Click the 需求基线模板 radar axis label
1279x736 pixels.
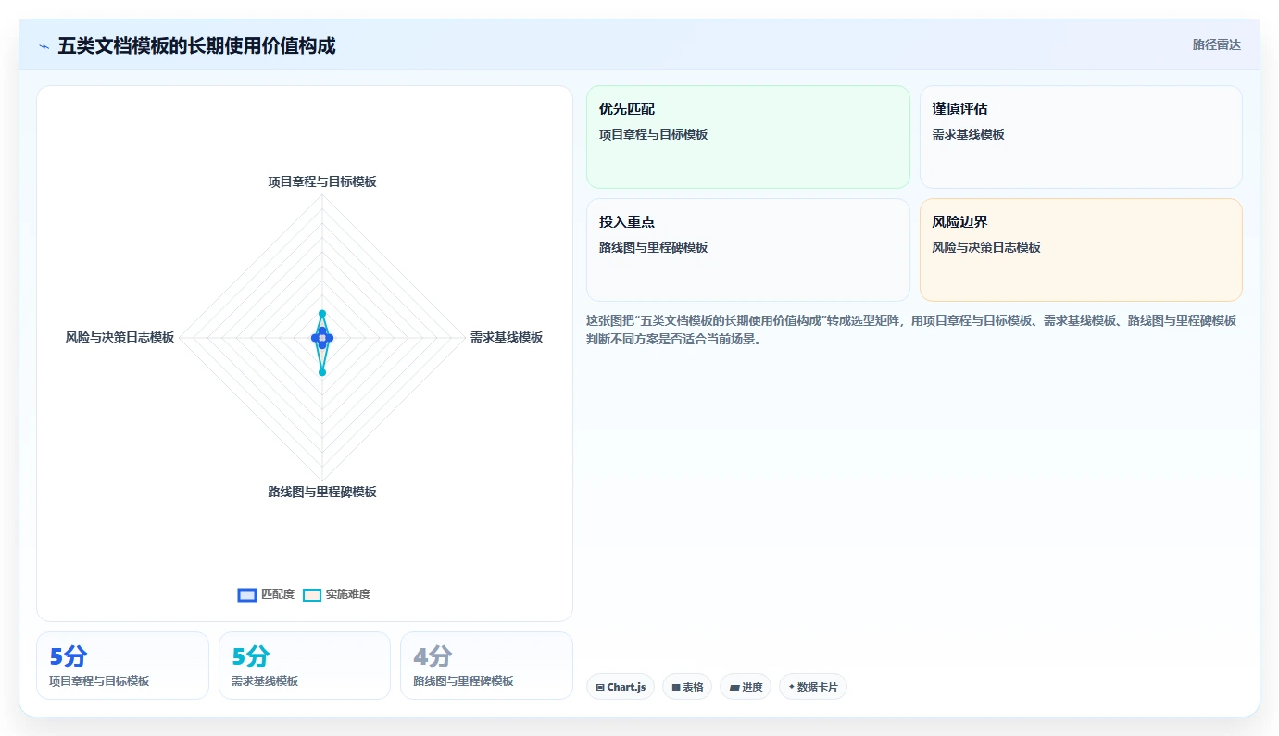[x=507, y=338]
